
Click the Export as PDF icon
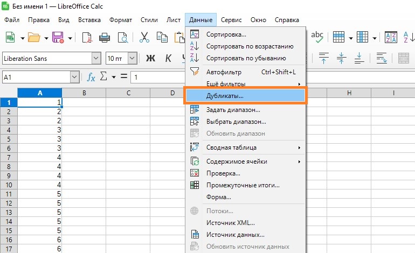click(86, 37)
